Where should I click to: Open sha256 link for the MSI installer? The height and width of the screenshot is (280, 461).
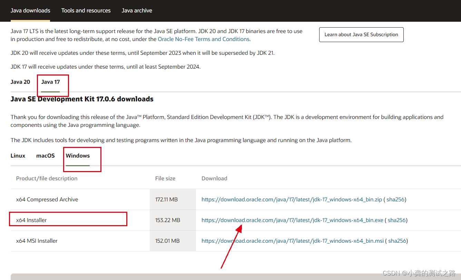[x=397, y=241]
